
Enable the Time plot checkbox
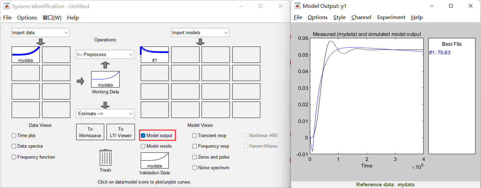14,135
